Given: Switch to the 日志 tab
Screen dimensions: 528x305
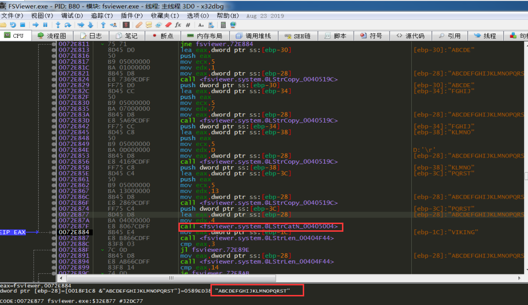Looking at the screenshot, I should (91, 36).
